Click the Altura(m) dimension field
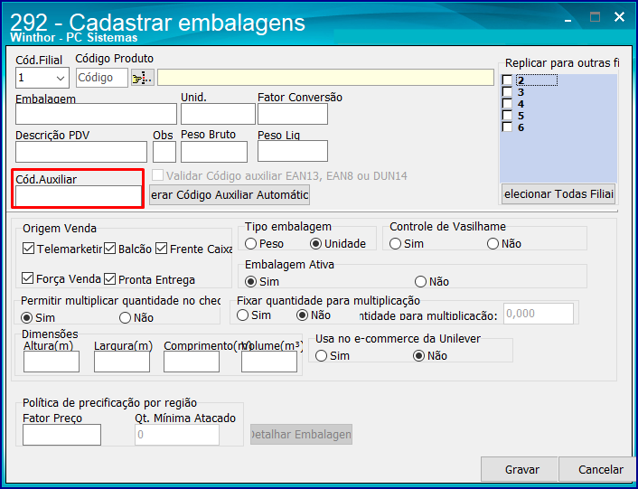This screenshot has height=489, width=638. pyautogui.click(x=52, y=362)
